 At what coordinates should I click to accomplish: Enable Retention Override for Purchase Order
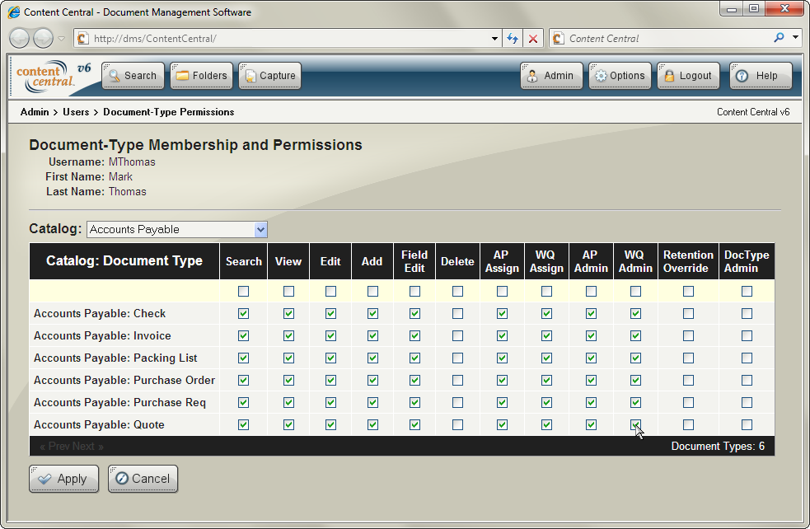point(688,380)
